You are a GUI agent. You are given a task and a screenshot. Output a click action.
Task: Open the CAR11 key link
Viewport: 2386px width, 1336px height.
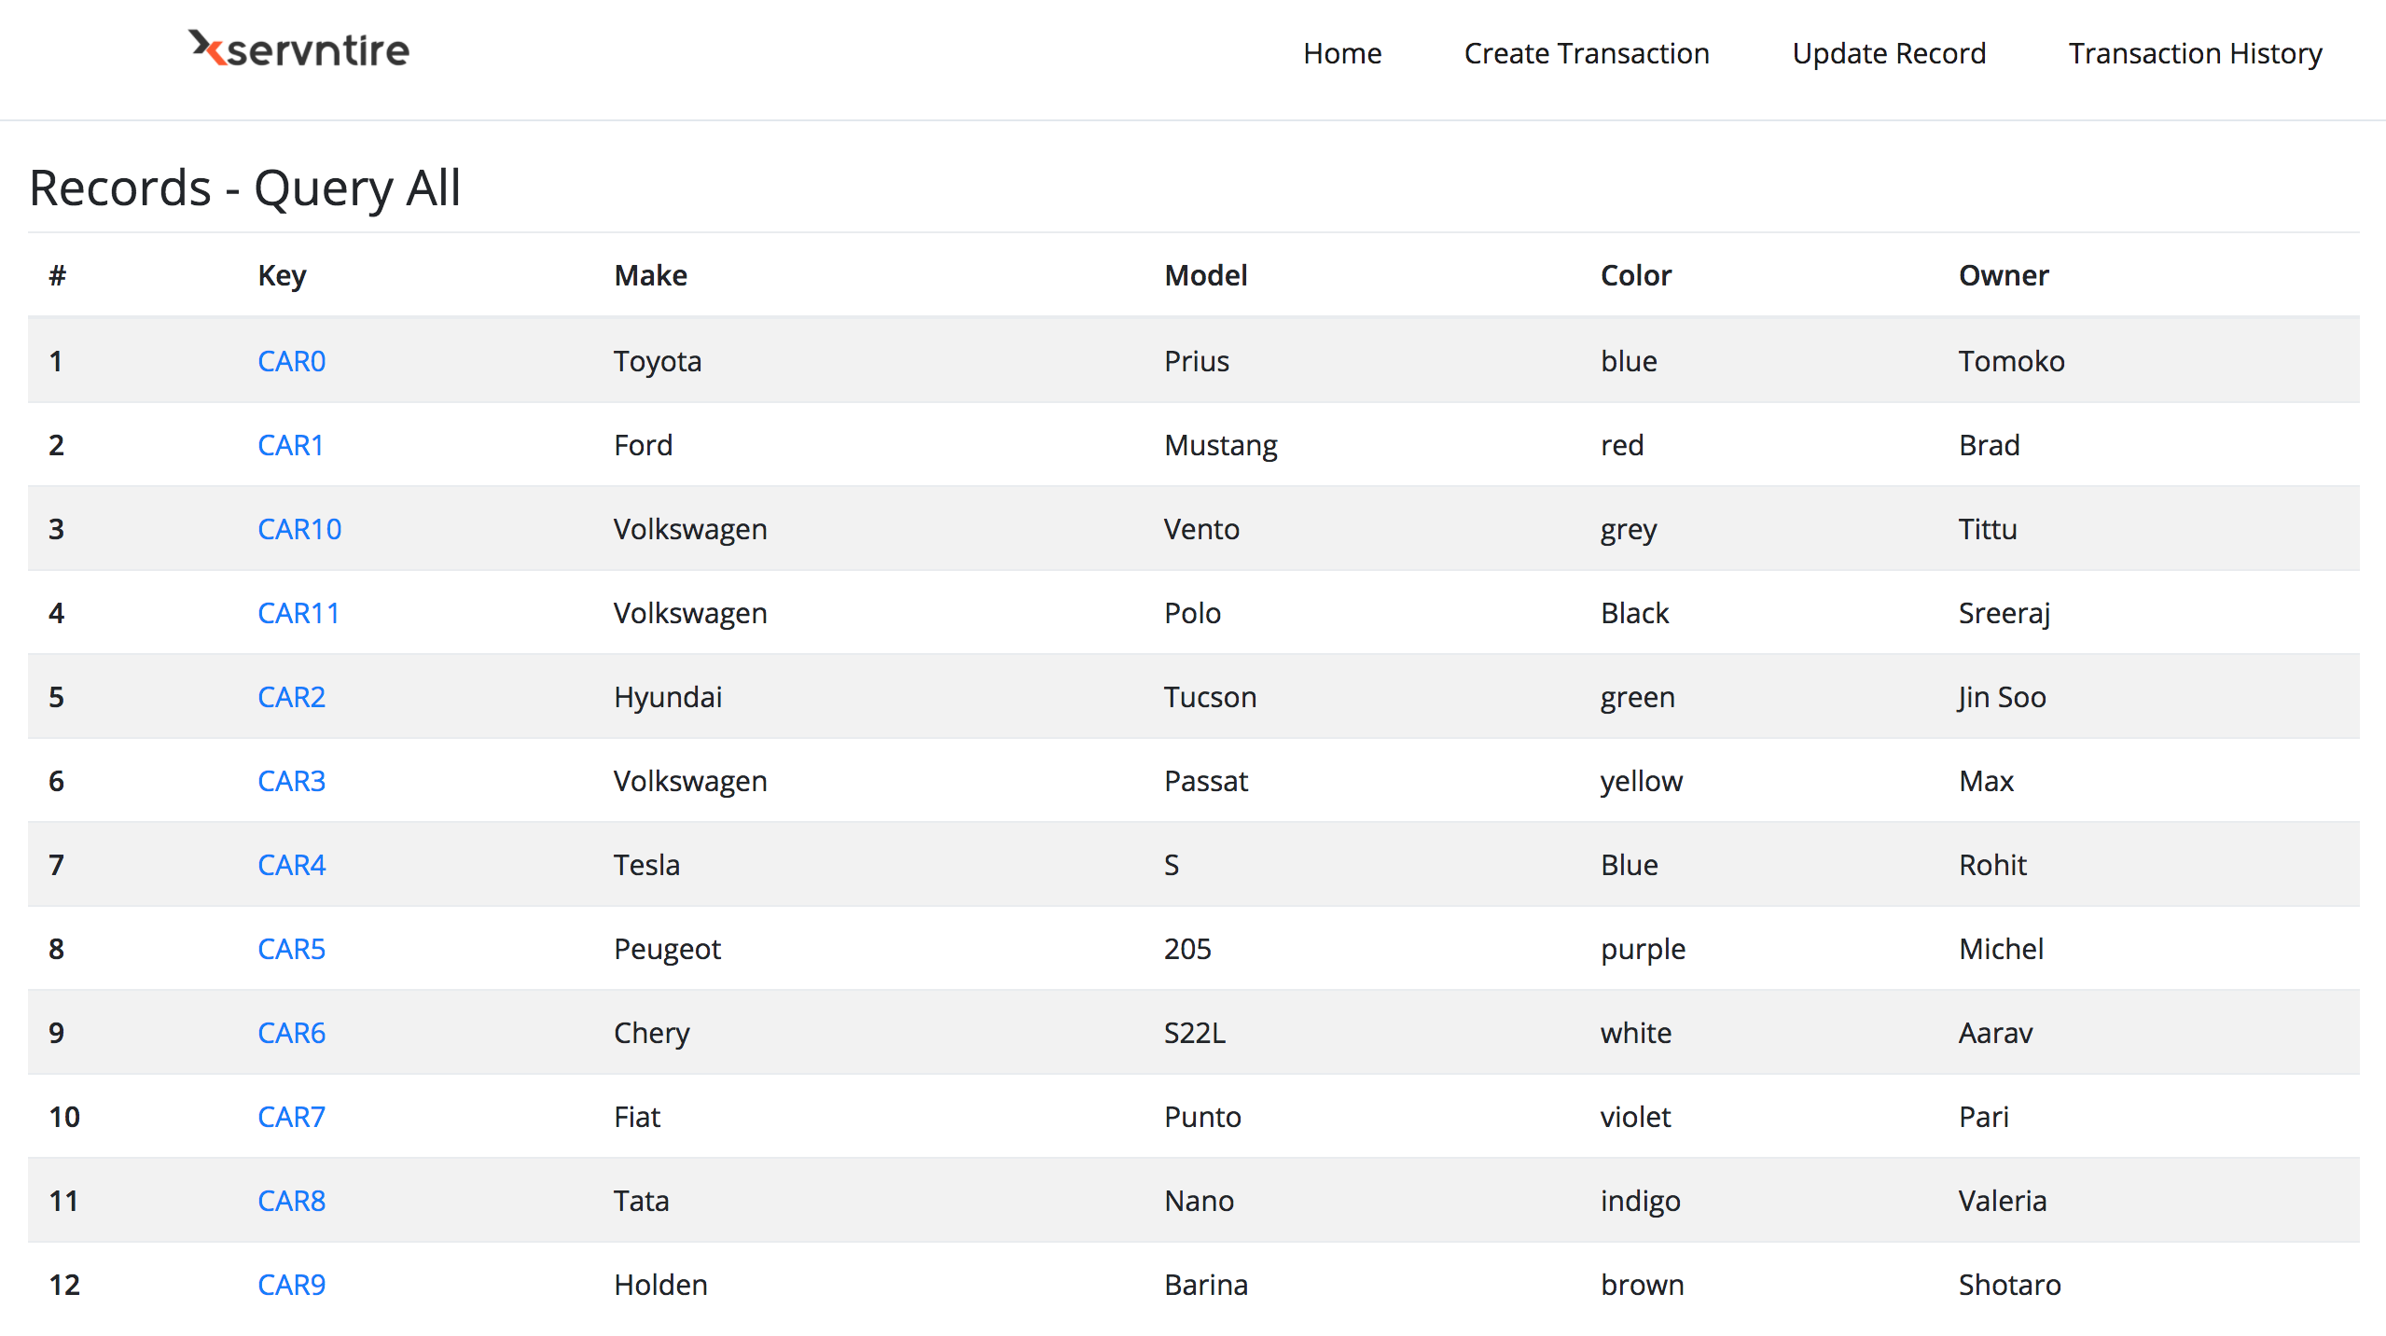[x=298, y=613]
